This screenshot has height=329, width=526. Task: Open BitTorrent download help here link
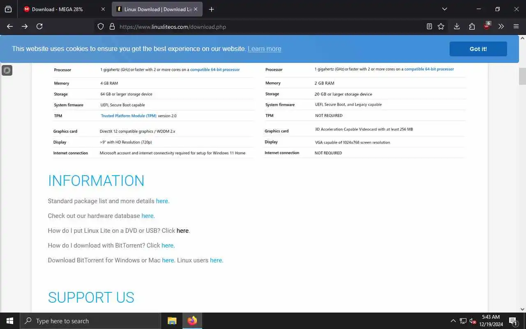[x=167, y=246]
